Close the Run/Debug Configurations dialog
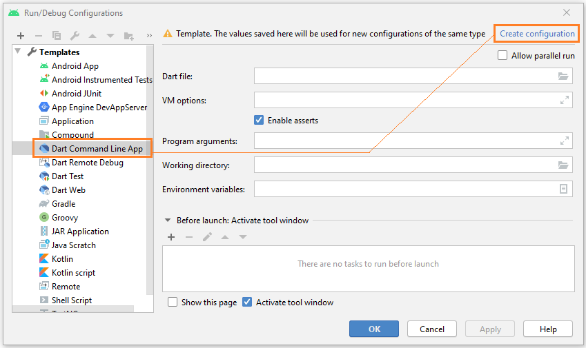The image size is (586, 348). tap(567, 12)
